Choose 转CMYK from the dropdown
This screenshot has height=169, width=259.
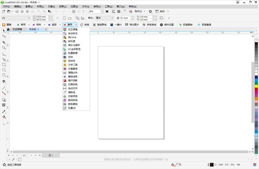[76, 38]
